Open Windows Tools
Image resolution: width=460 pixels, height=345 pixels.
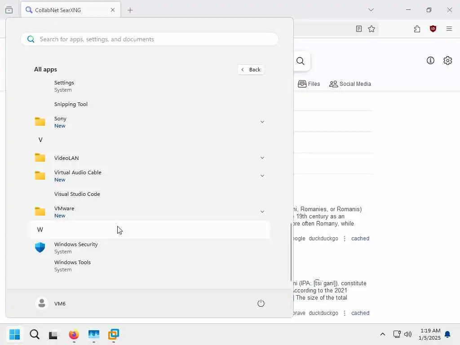point(150,265)
